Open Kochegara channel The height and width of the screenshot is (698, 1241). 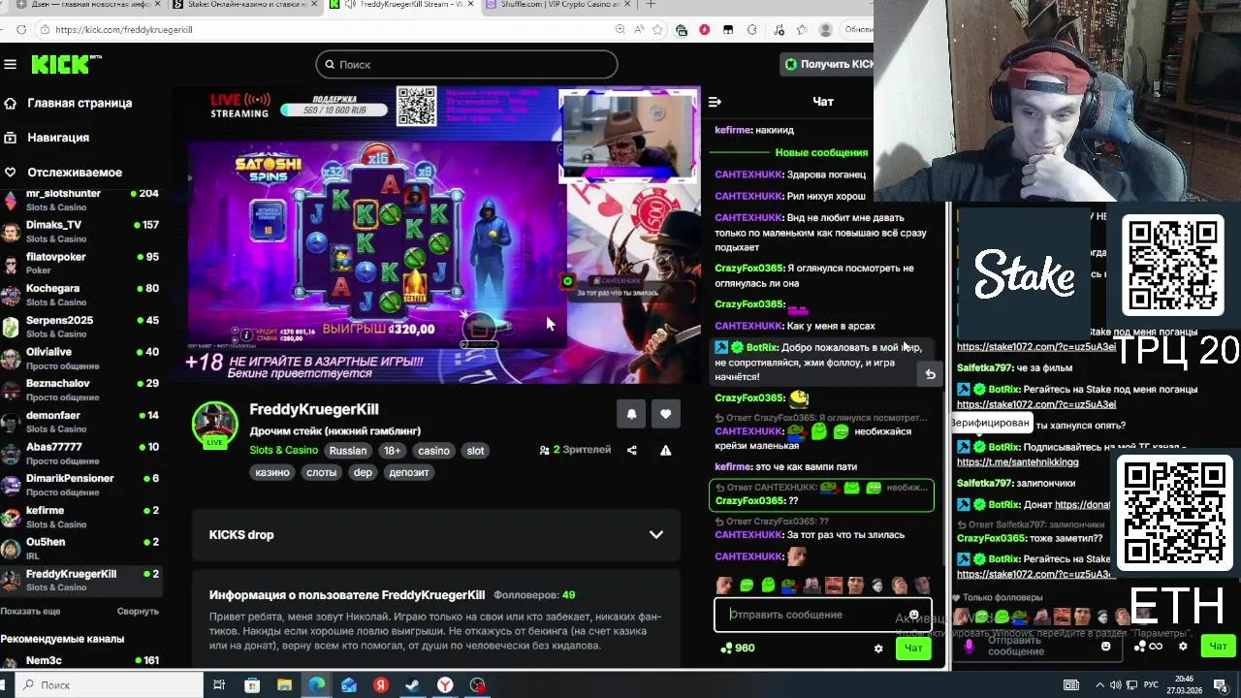(81, 295)
